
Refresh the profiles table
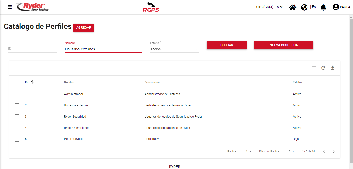[323, 68]
